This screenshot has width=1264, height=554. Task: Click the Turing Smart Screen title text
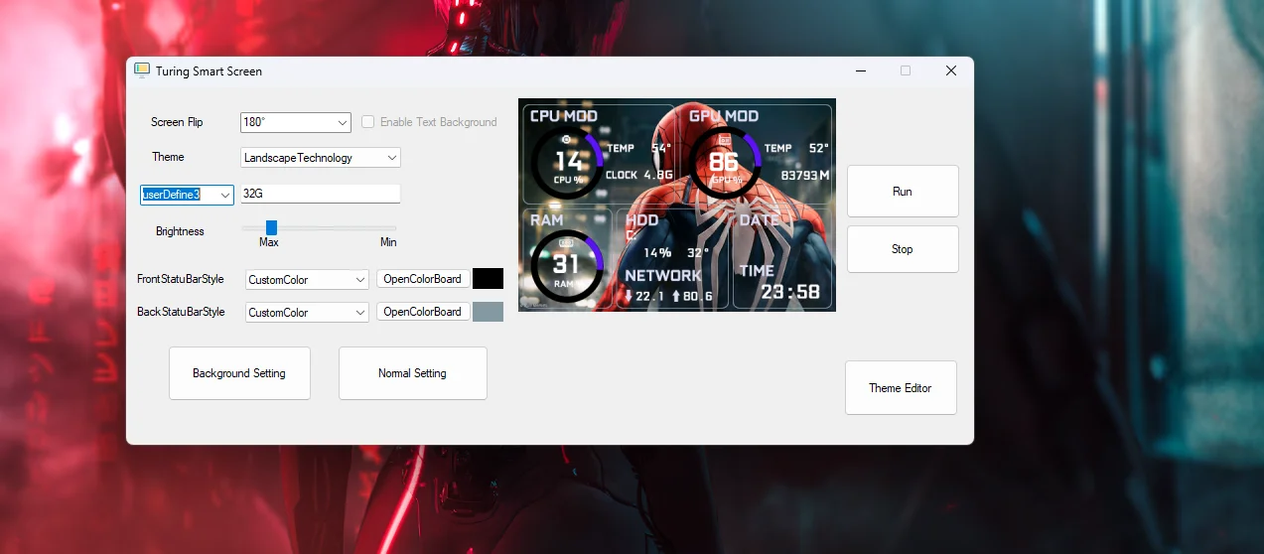pyautogui.click(x=209, y=71)
